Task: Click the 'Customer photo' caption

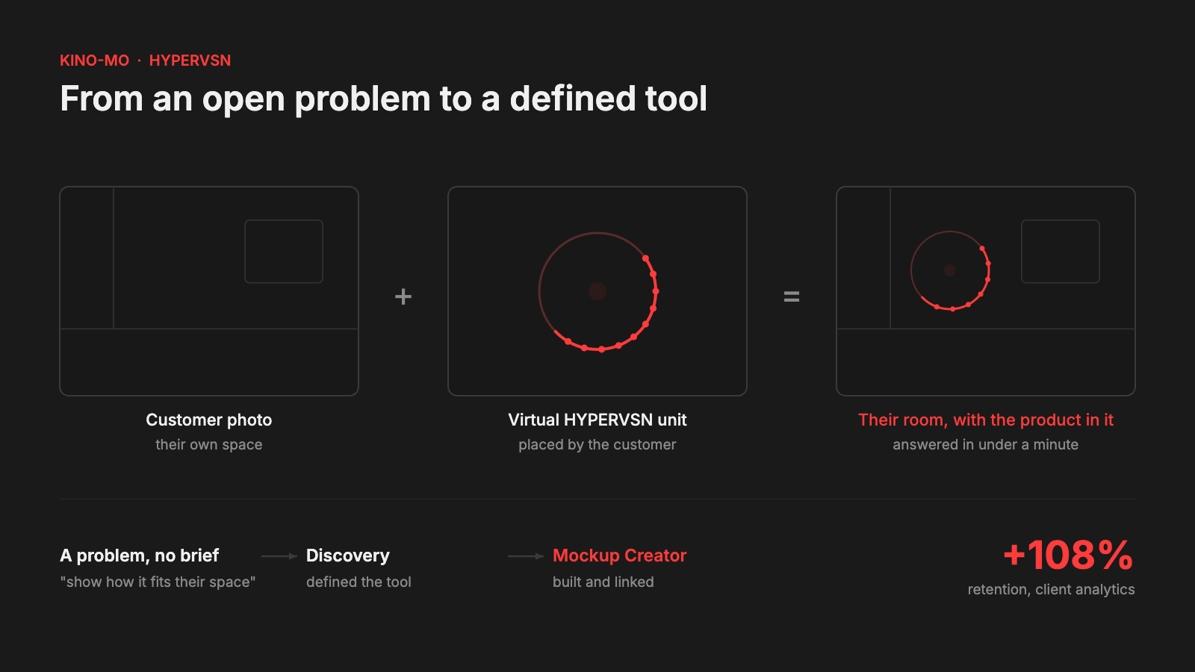Action: [209, 420]
